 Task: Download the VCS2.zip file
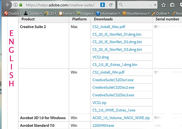tap(99, 103)
